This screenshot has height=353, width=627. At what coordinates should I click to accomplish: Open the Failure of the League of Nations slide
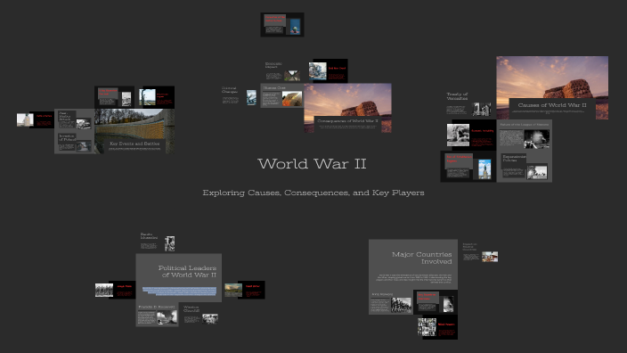click(525, 135)
